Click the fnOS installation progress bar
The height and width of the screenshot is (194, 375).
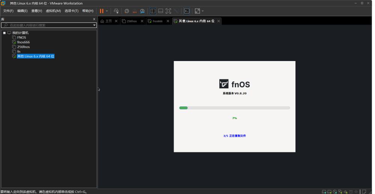click(x=234, y=108)
